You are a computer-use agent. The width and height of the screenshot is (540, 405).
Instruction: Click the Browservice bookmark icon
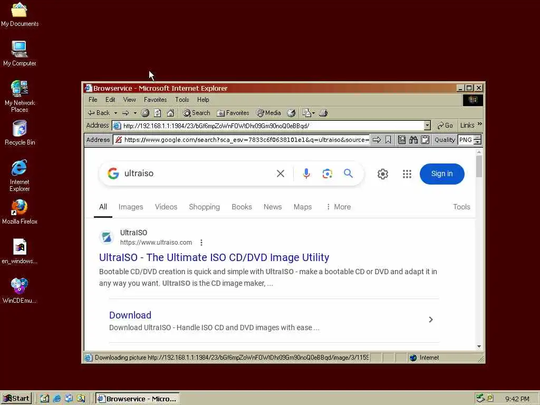click(x=388, y=140)
